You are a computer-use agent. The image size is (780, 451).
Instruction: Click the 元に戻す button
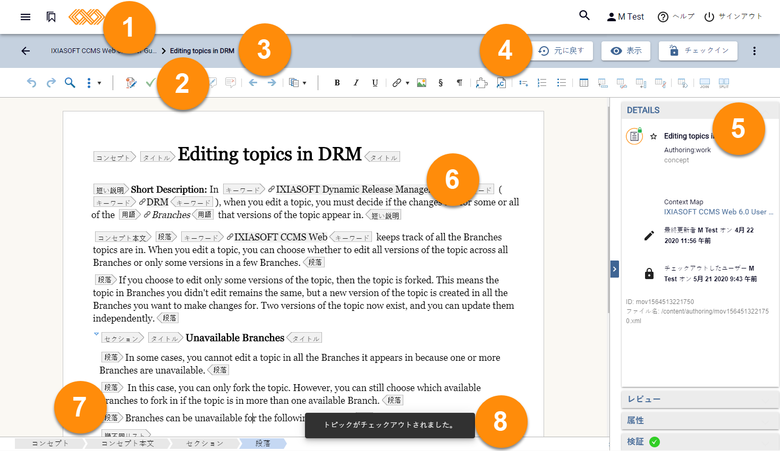[x=562, y=51]
